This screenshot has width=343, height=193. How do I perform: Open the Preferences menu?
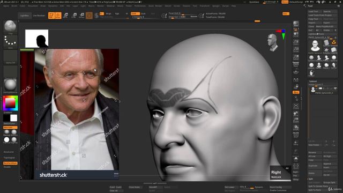point(140,6)
